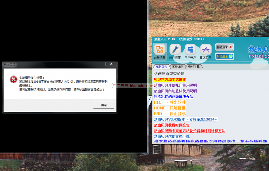This screenshot has height=171, width=269.
Task: Switch to the 服务公告 tab
Action: coord(161,67)
